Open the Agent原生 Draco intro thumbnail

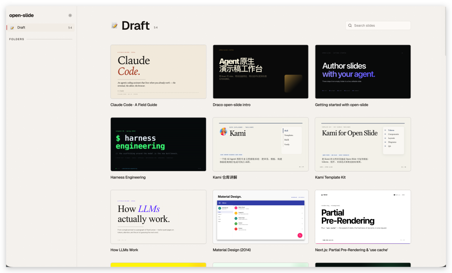tap(261, 72)
